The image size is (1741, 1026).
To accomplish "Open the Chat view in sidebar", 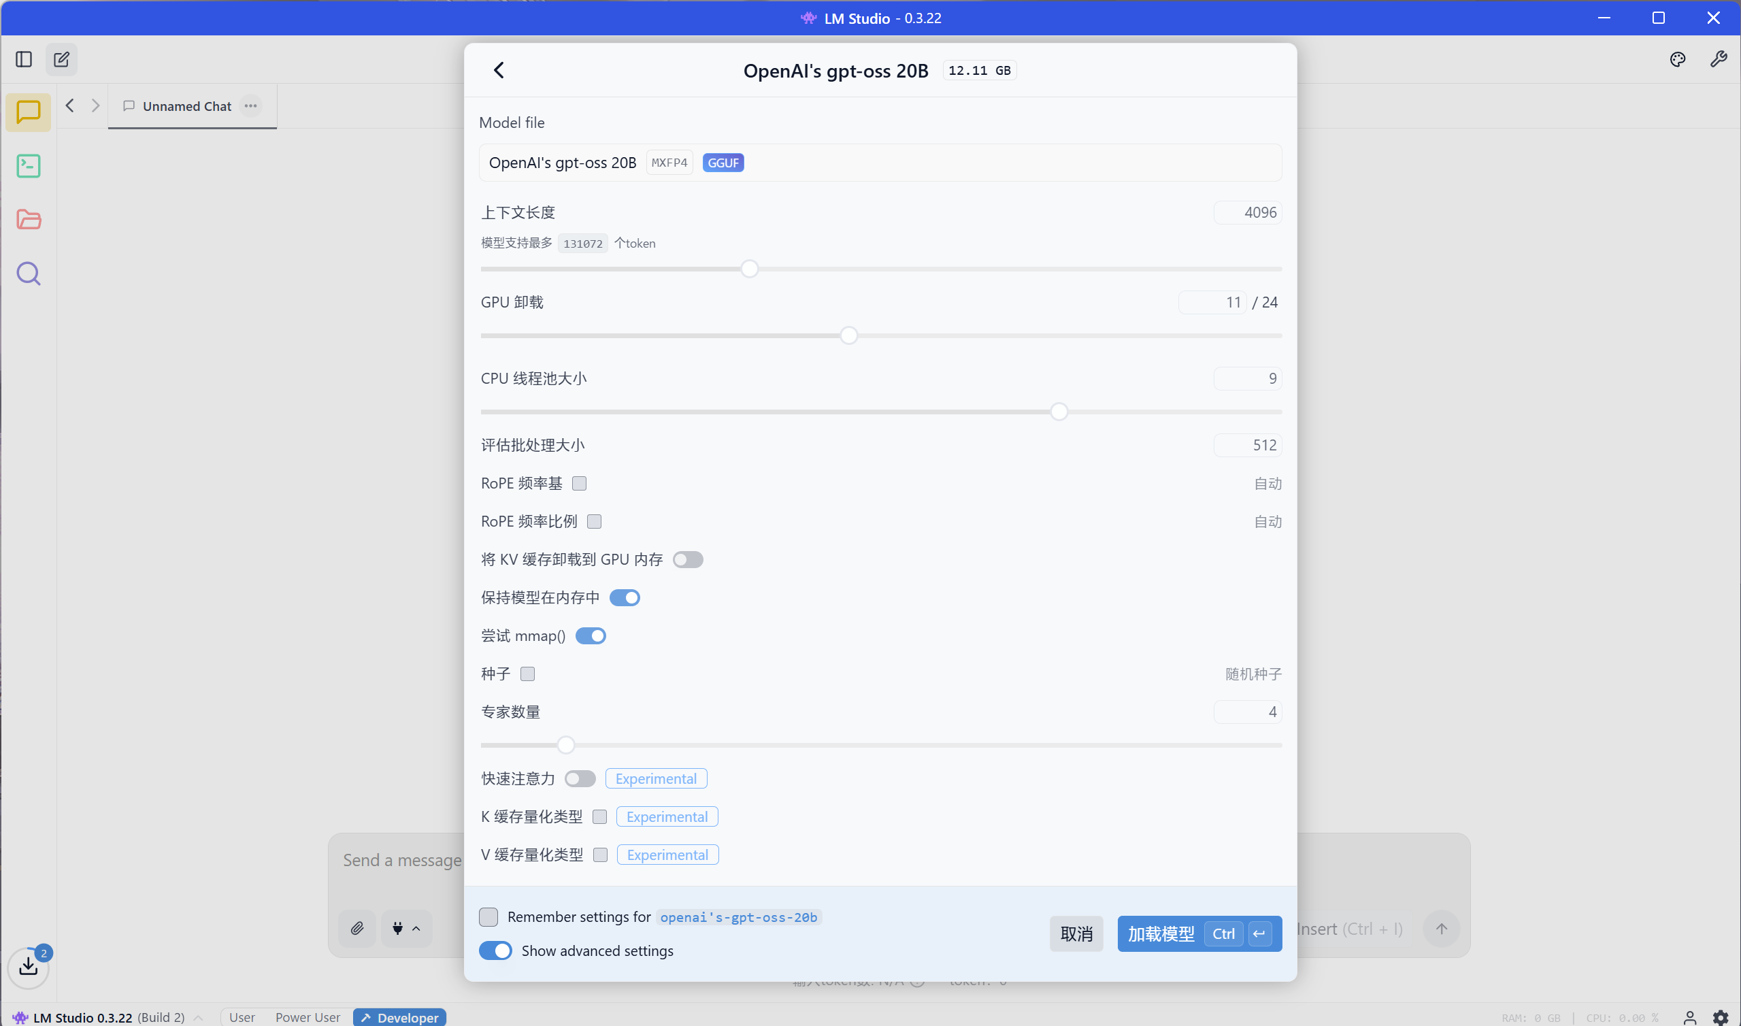I will tap(29, 112).
